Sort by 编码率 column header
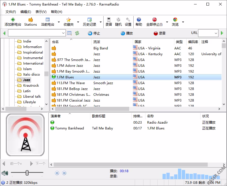The height and width of the screenshot is (186, 227). 193,42
